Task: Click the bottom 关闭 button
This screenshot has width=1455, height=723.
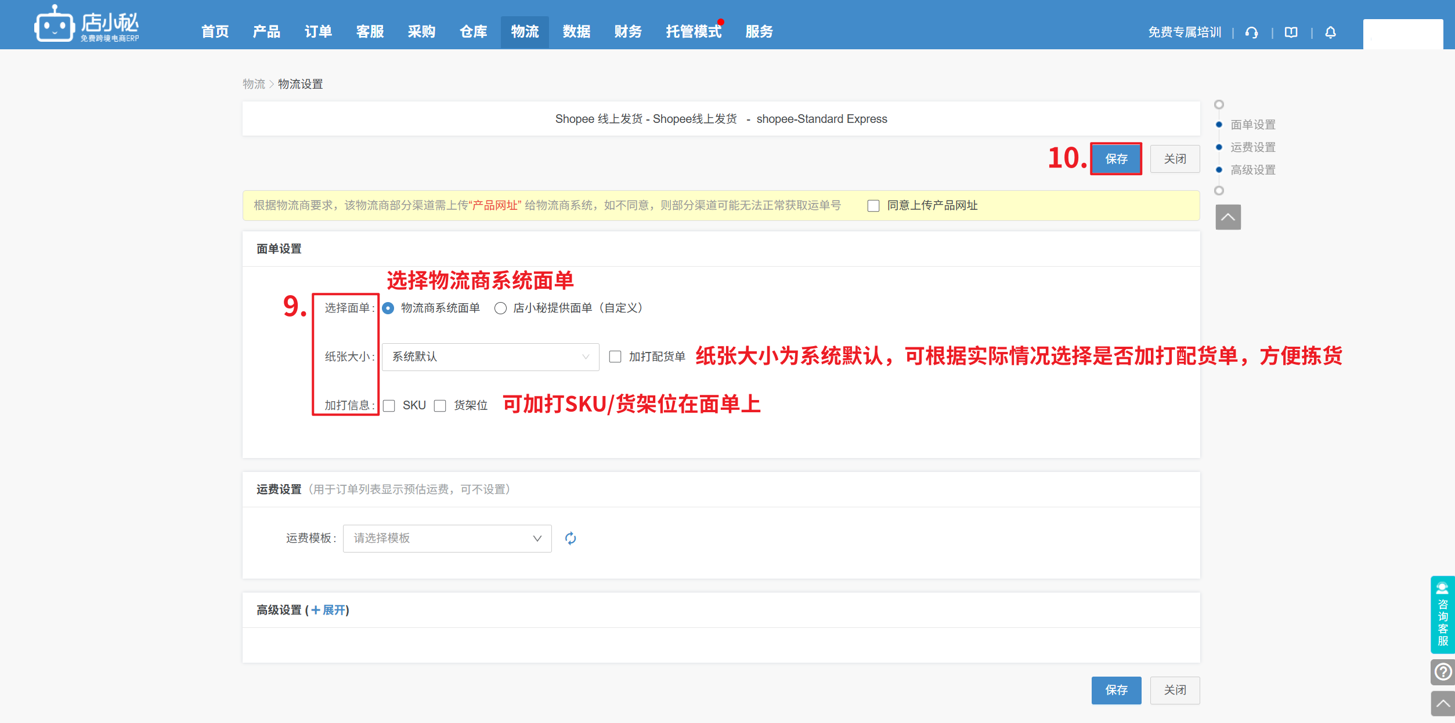Action: pos(1175,691)
